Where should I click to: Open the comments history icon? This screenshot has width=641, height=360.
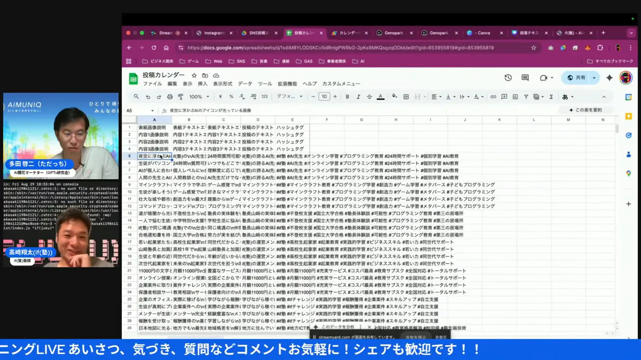point(525,78)
